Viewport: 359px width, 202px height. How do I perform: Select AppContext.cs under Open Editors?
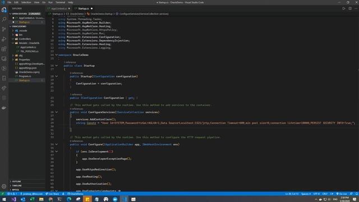pyautogui.click(x=26, y=18)
